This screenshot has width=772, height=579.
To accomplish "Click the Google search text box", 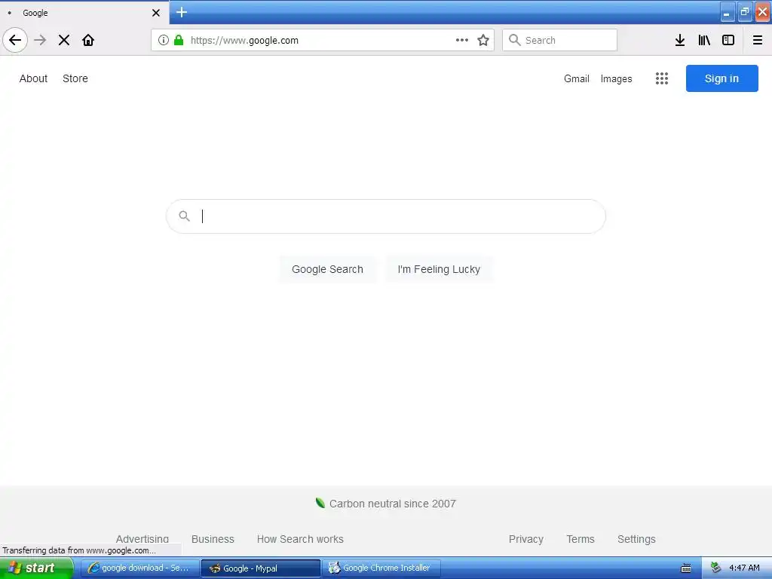I will coord(385,216).
